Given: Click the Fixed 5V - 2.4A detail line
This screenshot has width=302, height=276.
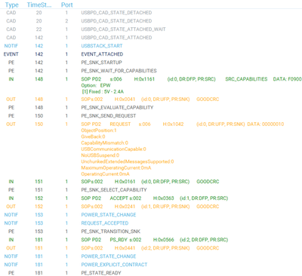Looking at the screenshot, I should (x=103, y=91).
